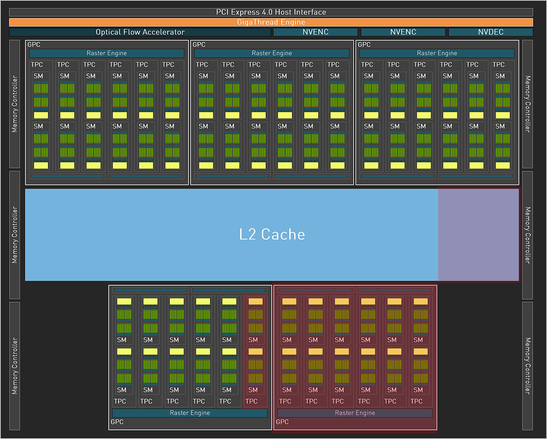The image size is (547, 439).
Task: Click the GPC label of the top-left GPC
Action: 34,44
